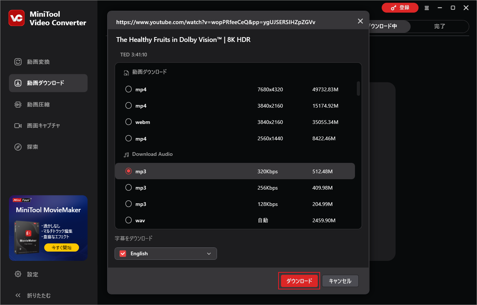Select mp3 320Kbps radio button
The image size is (477, 305).
click(x=128, y=171)
